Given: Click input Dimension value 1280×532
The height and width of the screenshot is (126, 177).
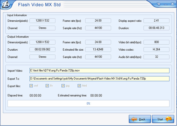Looking at the screenshot, I should tap(42, 21).
